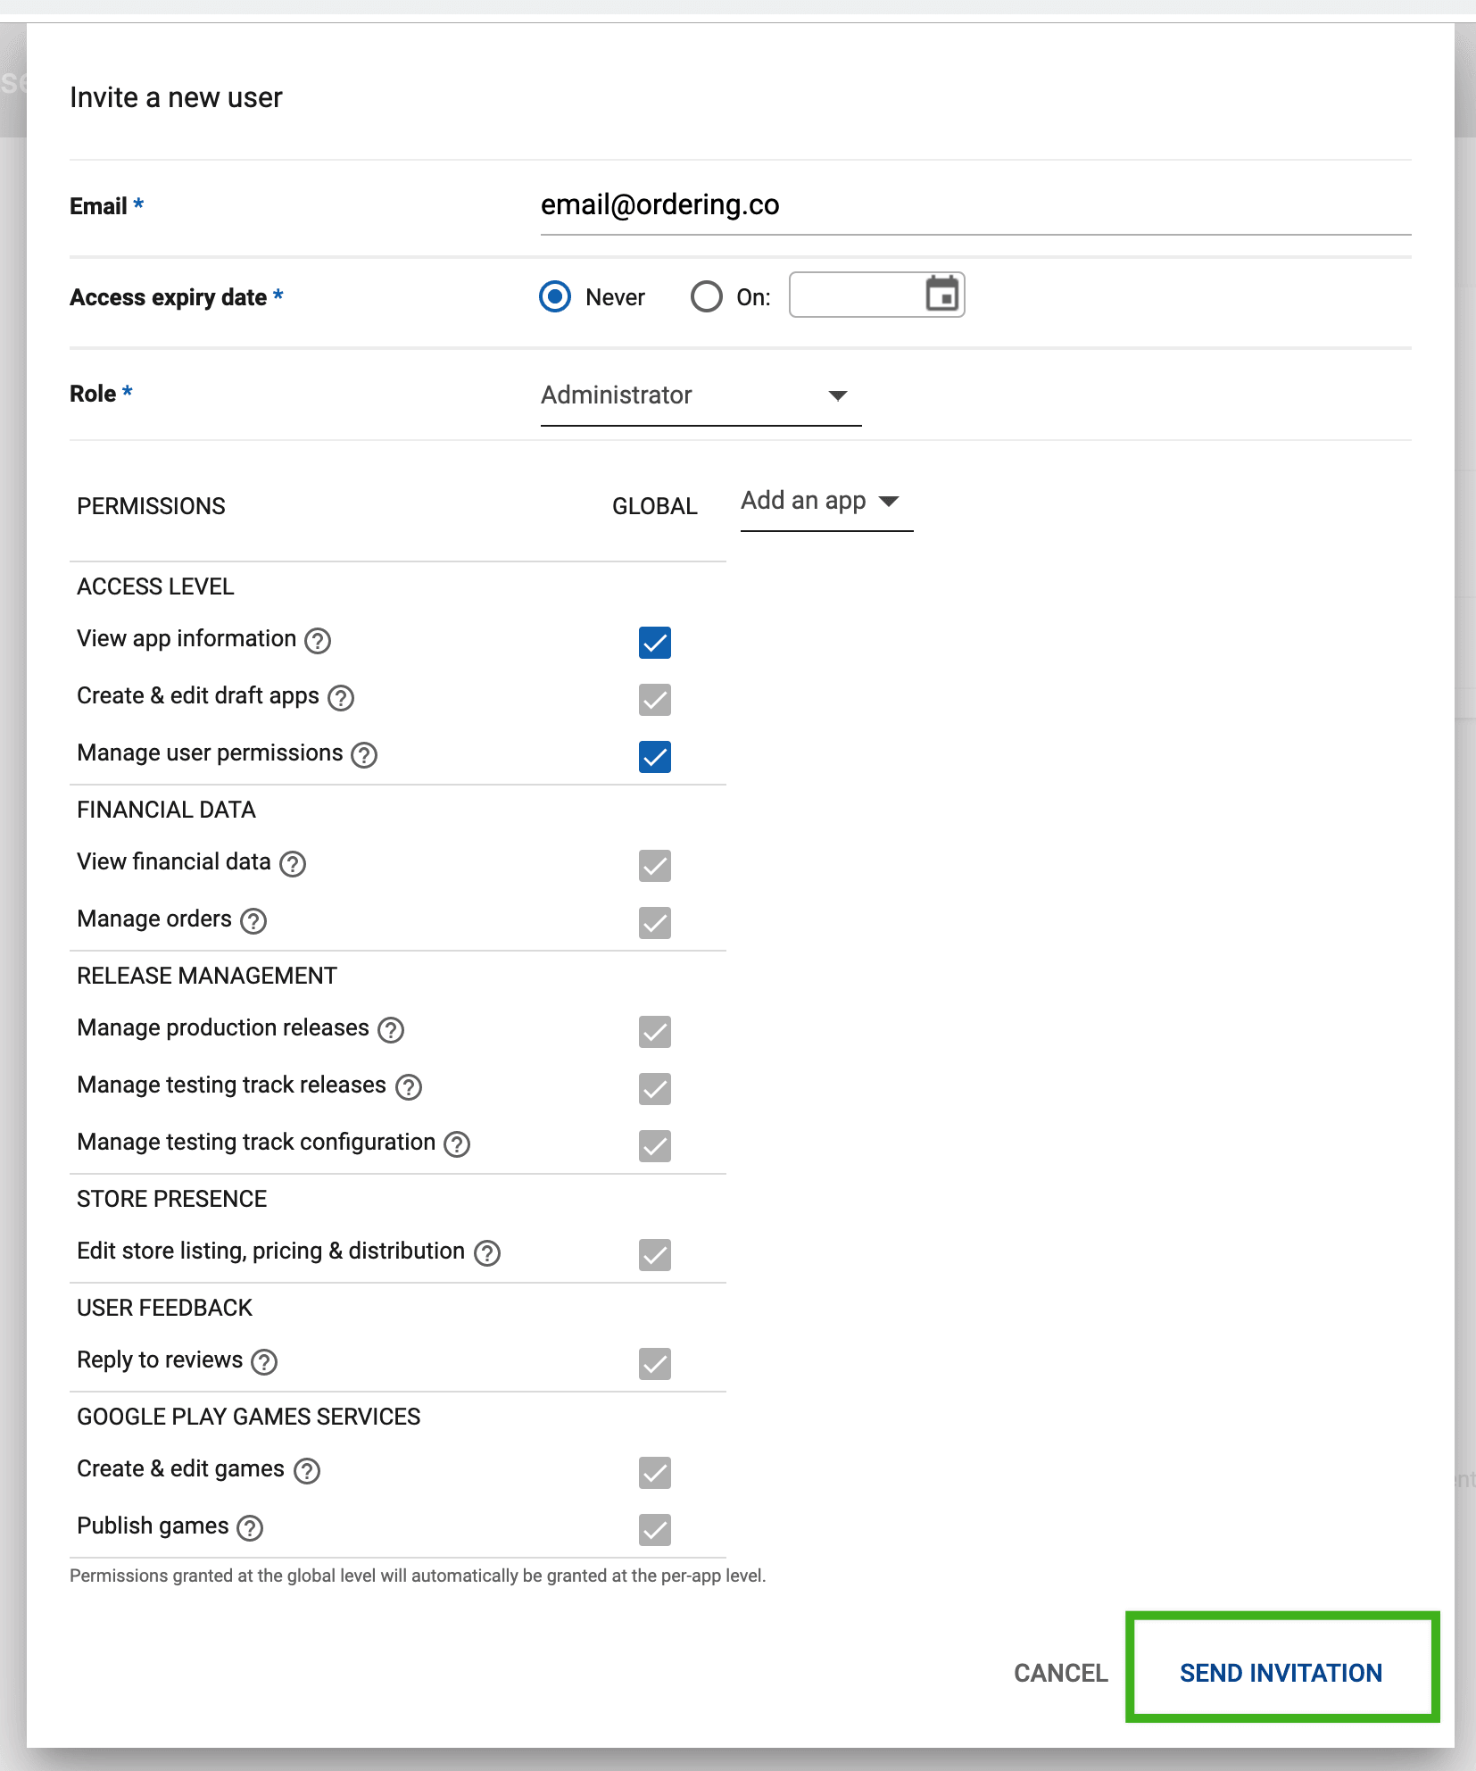Click help icon beside Create & edit draft apps

pyautogui.click(x=341, y=698)
